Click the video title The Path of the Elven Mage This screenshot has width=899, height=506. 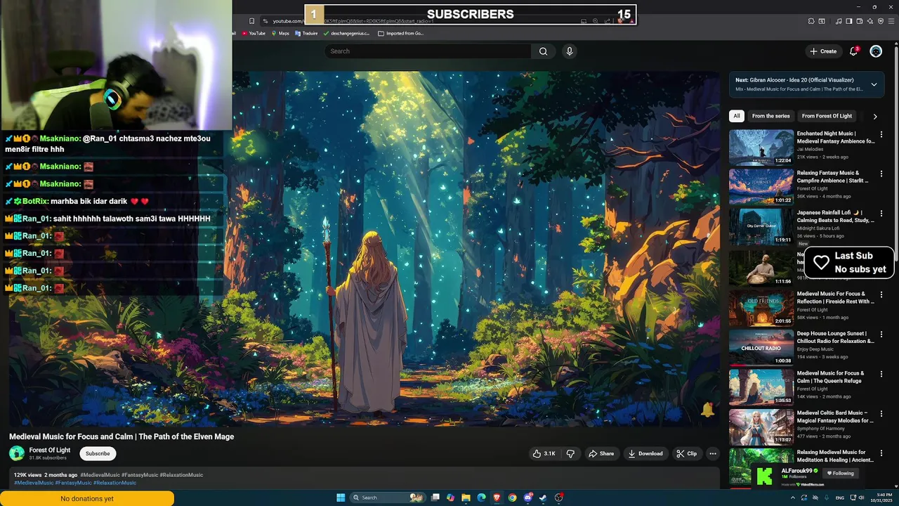tap(122, 436)
